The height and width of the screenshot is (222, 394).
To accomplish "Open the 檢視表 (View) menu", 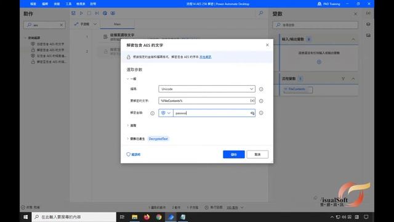I will pyautogui.click(x=81, y=4).
